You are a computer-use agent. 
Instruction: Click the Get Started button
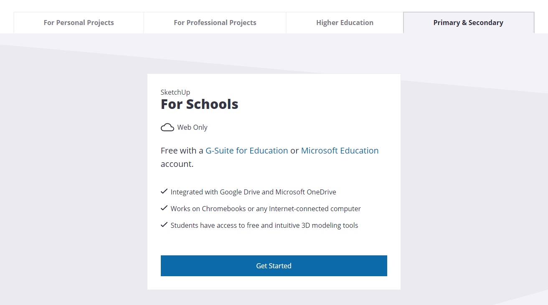[x=274, y=266]
